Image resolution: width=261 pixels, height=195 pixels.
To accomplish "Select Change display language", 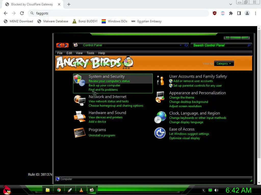I will (x=186, y=122).
